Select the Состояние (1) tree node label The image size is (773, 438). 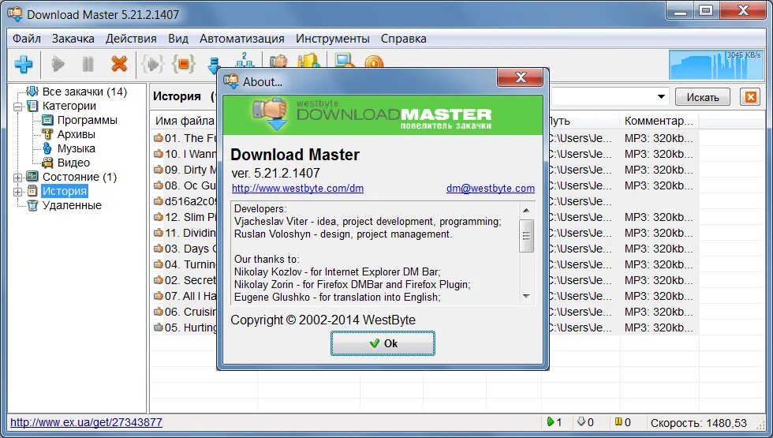pyautogui.click(x=80, y=177)
